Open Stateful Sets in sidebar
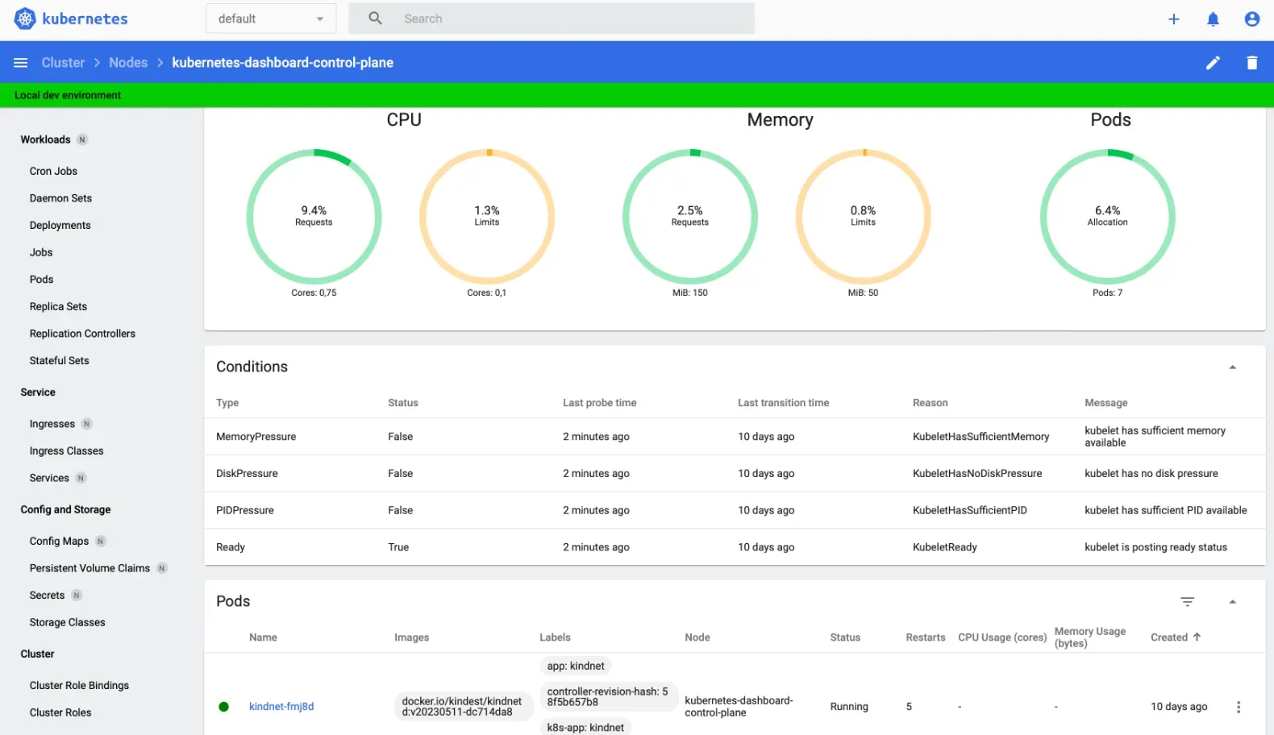 coord(59,360)
